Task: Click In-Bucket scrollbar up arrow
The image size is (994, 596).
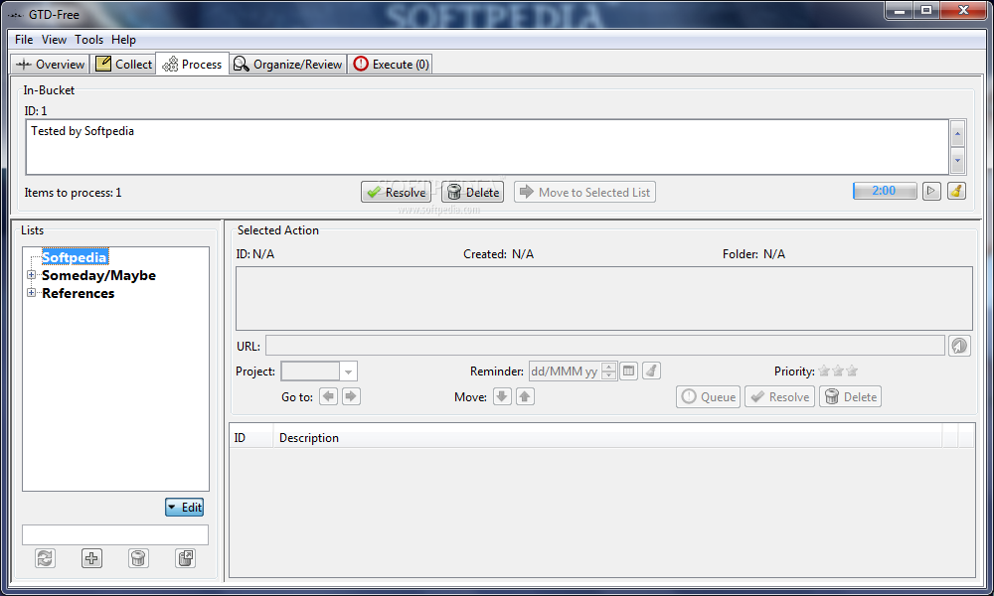Action: 957,134
